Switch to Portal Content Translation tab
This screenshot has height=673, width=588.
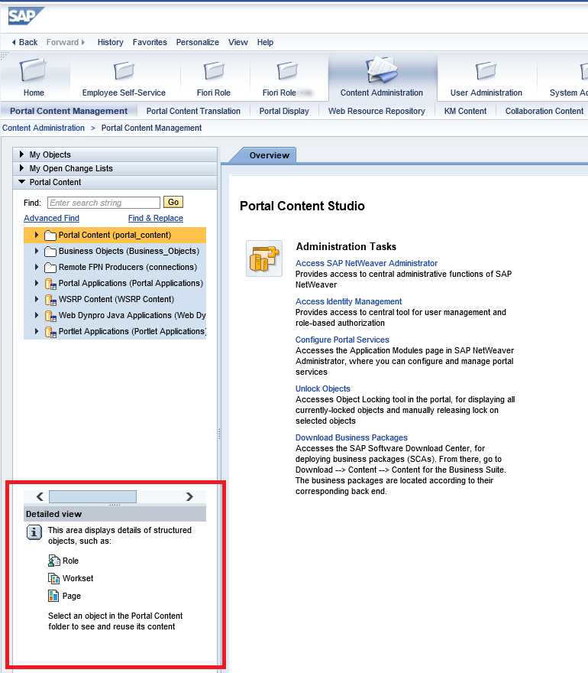pyautogui.click(x=193, y=111)
